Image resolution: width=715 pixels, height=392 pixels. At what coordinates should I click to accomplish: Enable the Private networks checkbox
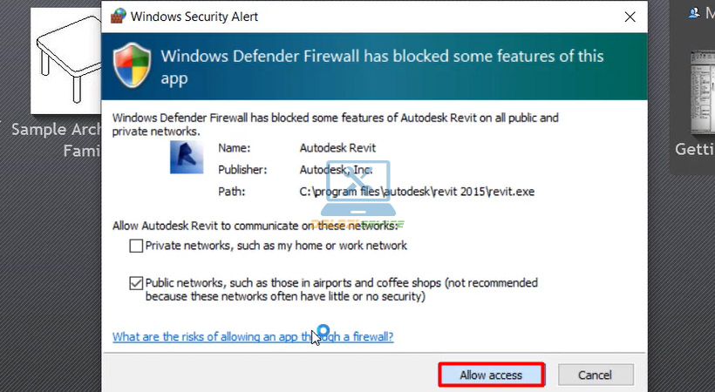pos(136,246)
